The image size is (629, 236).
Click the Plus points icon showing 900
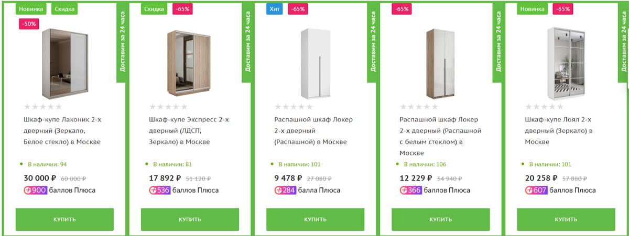36,190
